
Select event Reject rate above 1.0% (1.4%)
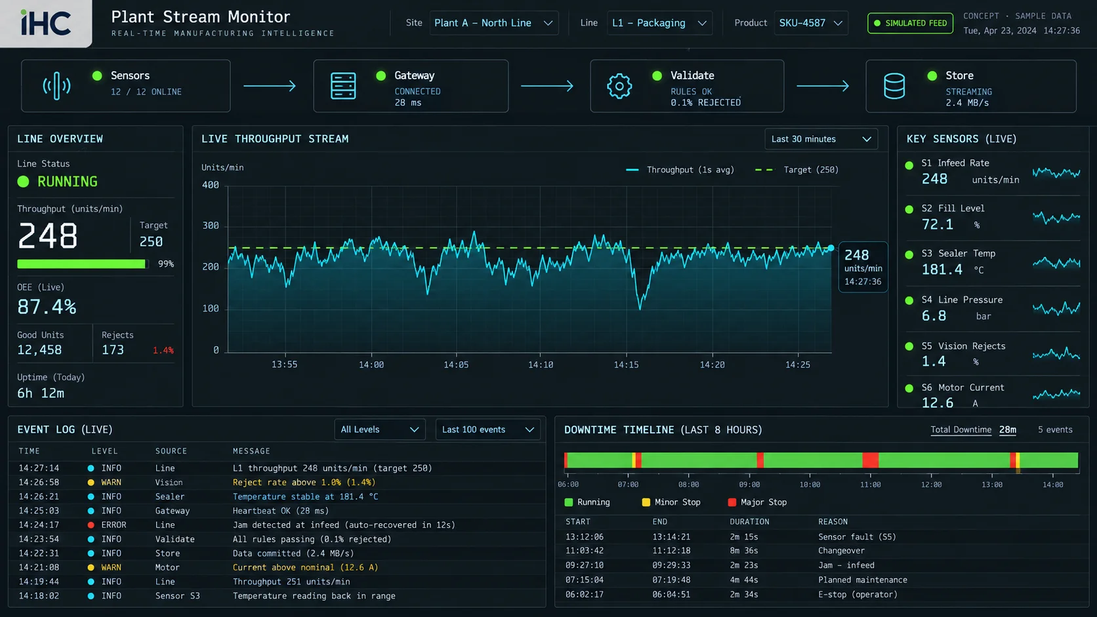pyautogui.click(x=277, y=482)
